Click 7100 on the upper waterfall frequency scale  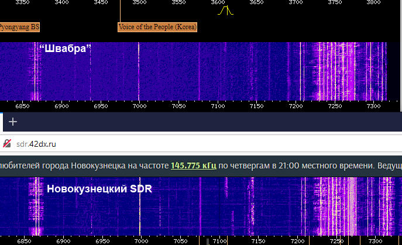218,106
